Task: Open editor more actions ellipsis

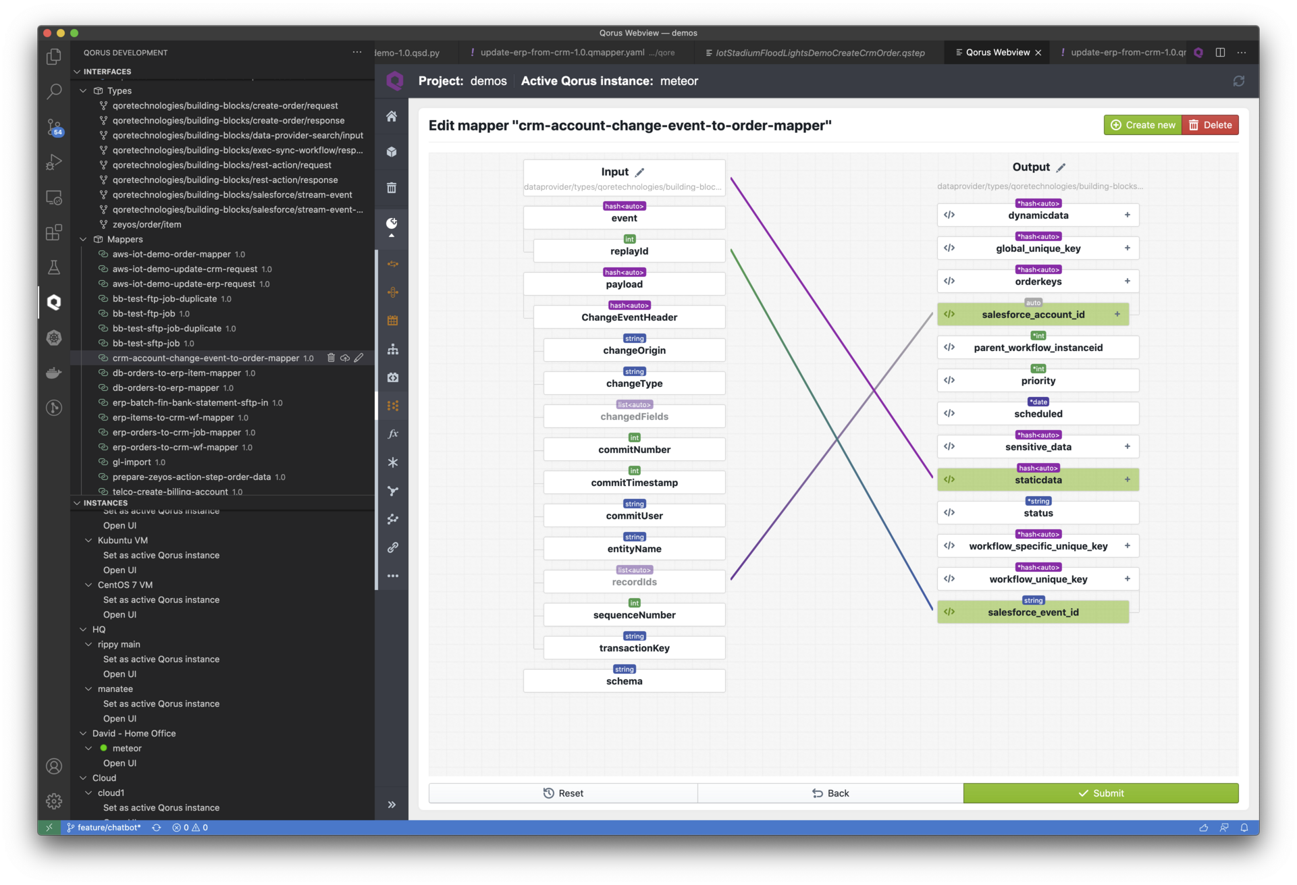Action: 1242,53
